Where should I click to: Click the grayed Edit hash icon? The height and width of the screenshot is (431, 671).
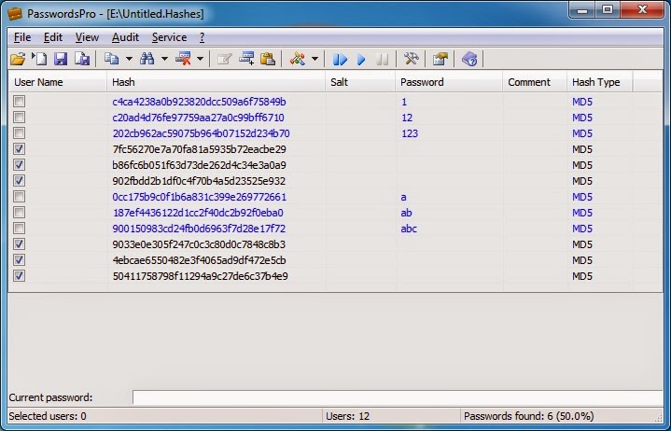225,59
